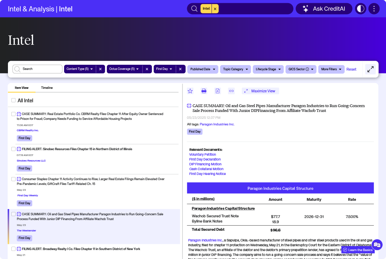Select the Item View tab
Viewport: 386px width, 259px height.
[x=21, y=88]
